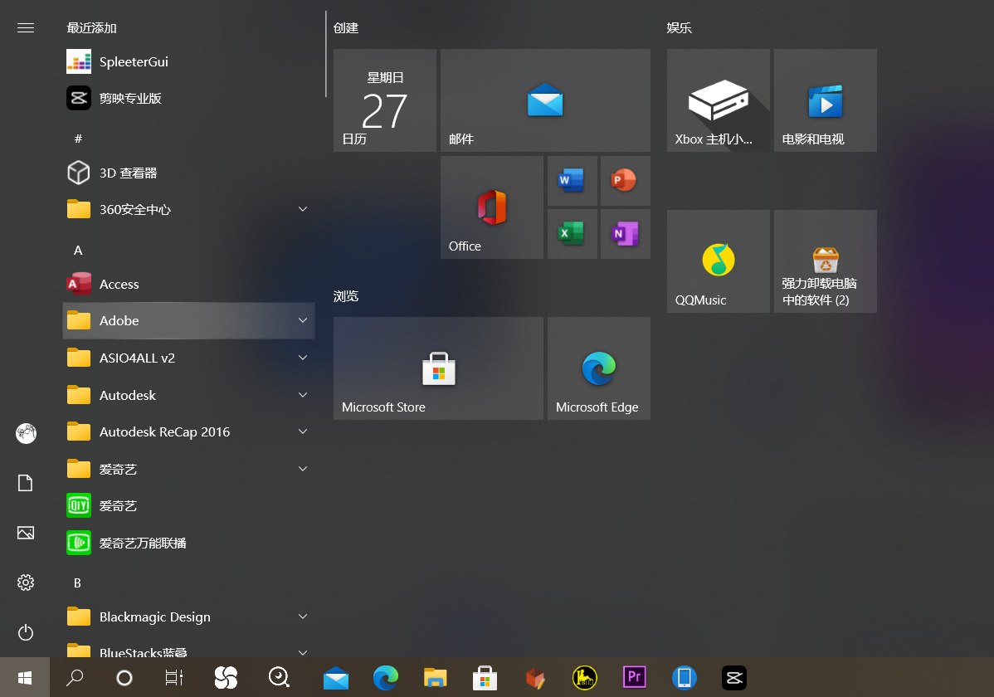Open Edge browser from the taskbar
This screenshot has width=994, height=697.
386,678
